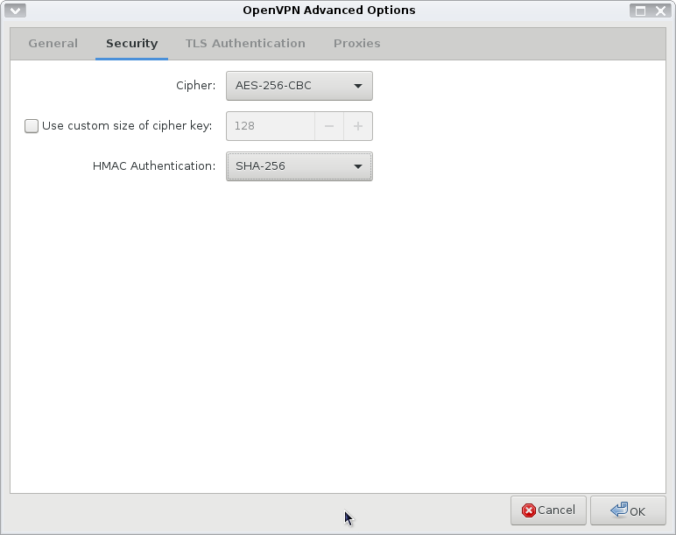Image resolution: width=676 pixels, height=535 pixels.
Task: Decrease cipher key size with minus button
Action: click(329, 126)
